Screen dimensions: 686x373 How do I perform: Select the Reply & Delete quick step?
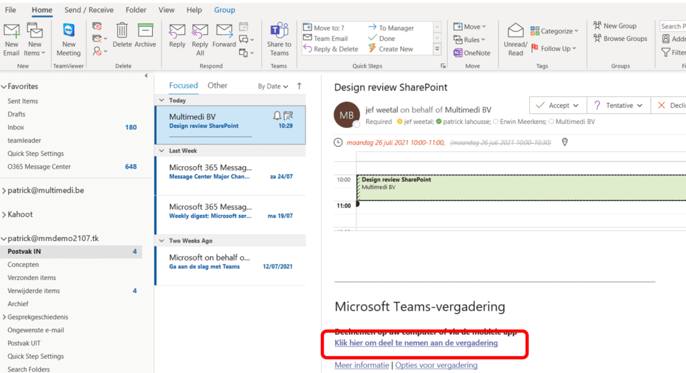click(x=331, y=49)
